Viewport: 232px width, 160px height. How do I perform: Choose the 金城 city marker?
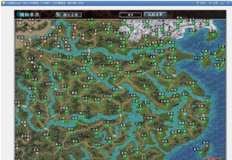[x=22, y=41]
